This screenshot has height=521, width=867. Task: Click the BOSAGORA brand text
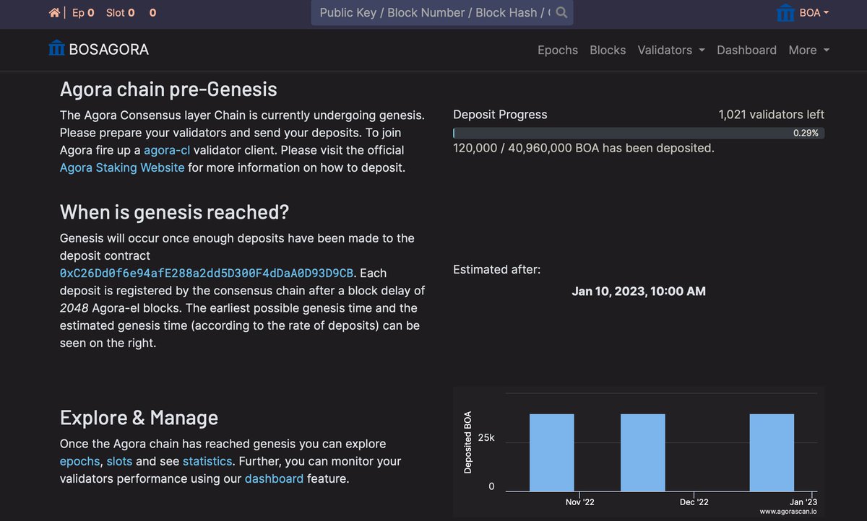click(x=109, y=49)
